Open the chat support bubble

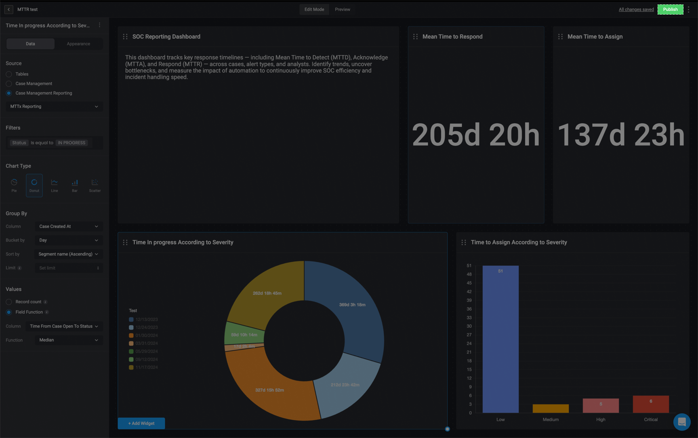(682, 422)
